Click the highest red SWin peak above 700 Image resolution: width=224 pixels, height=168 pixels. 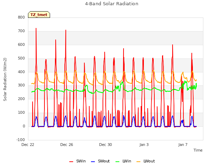click(x=36, y=28)
